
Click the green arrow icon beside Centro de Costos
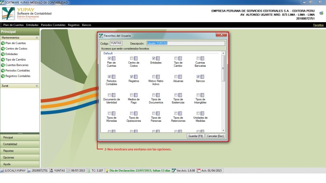click(x=3, y=49)
